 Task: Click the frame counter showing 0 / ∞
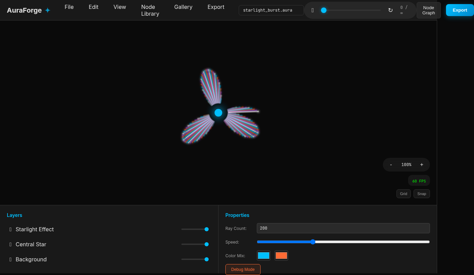click(403, 10)
